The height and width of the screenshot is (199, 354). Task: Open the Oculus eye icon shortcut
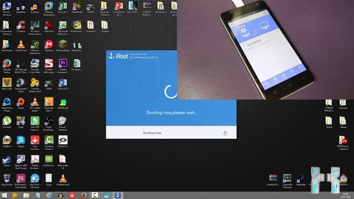tap(63, 142)
